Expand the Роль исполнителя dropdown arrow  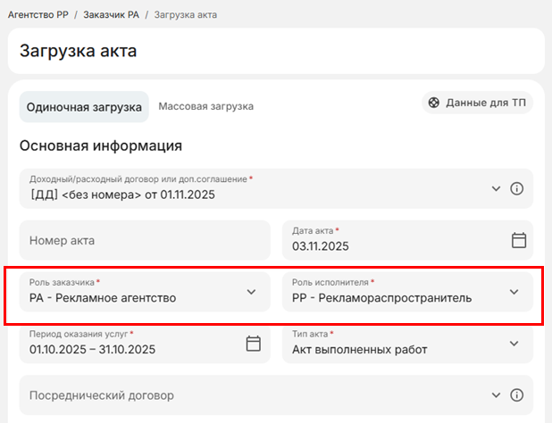[x=514, y=292]
